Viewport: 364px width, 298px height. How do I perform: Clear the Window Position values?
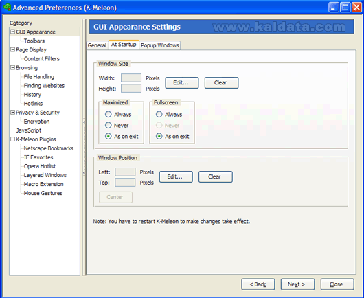click(216, 177)
